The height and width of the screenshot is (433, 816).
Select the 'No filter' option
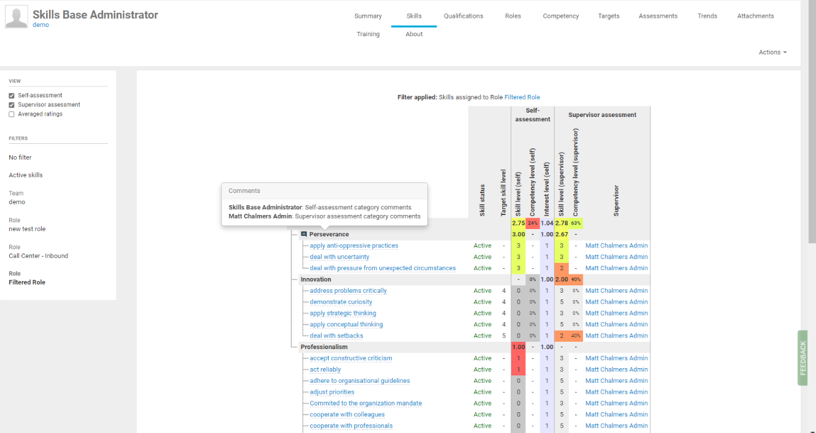click(x=20, y=157)
